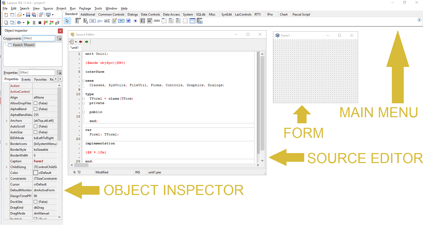Click the New Unit toolbar icon
This screenshot has height=225, width=423.
pyautogui.click(x=6, y=15)
